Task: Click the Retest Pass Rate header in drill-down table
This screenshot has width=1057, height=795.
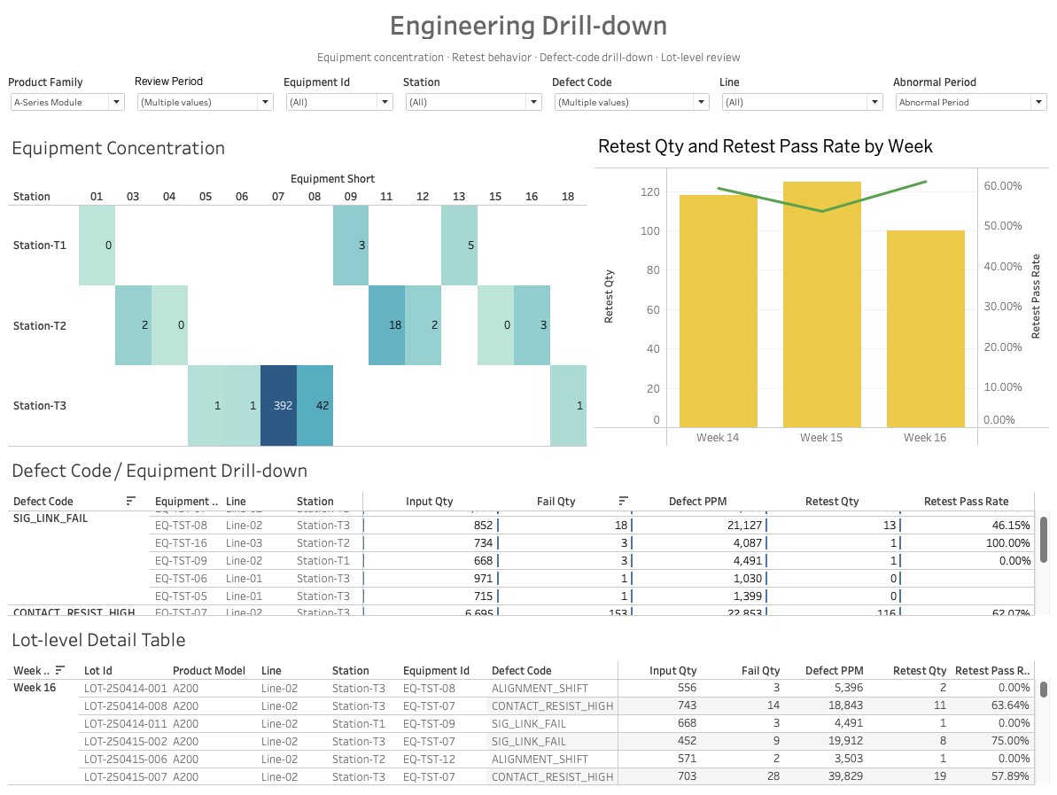Action: click(966, 501)
